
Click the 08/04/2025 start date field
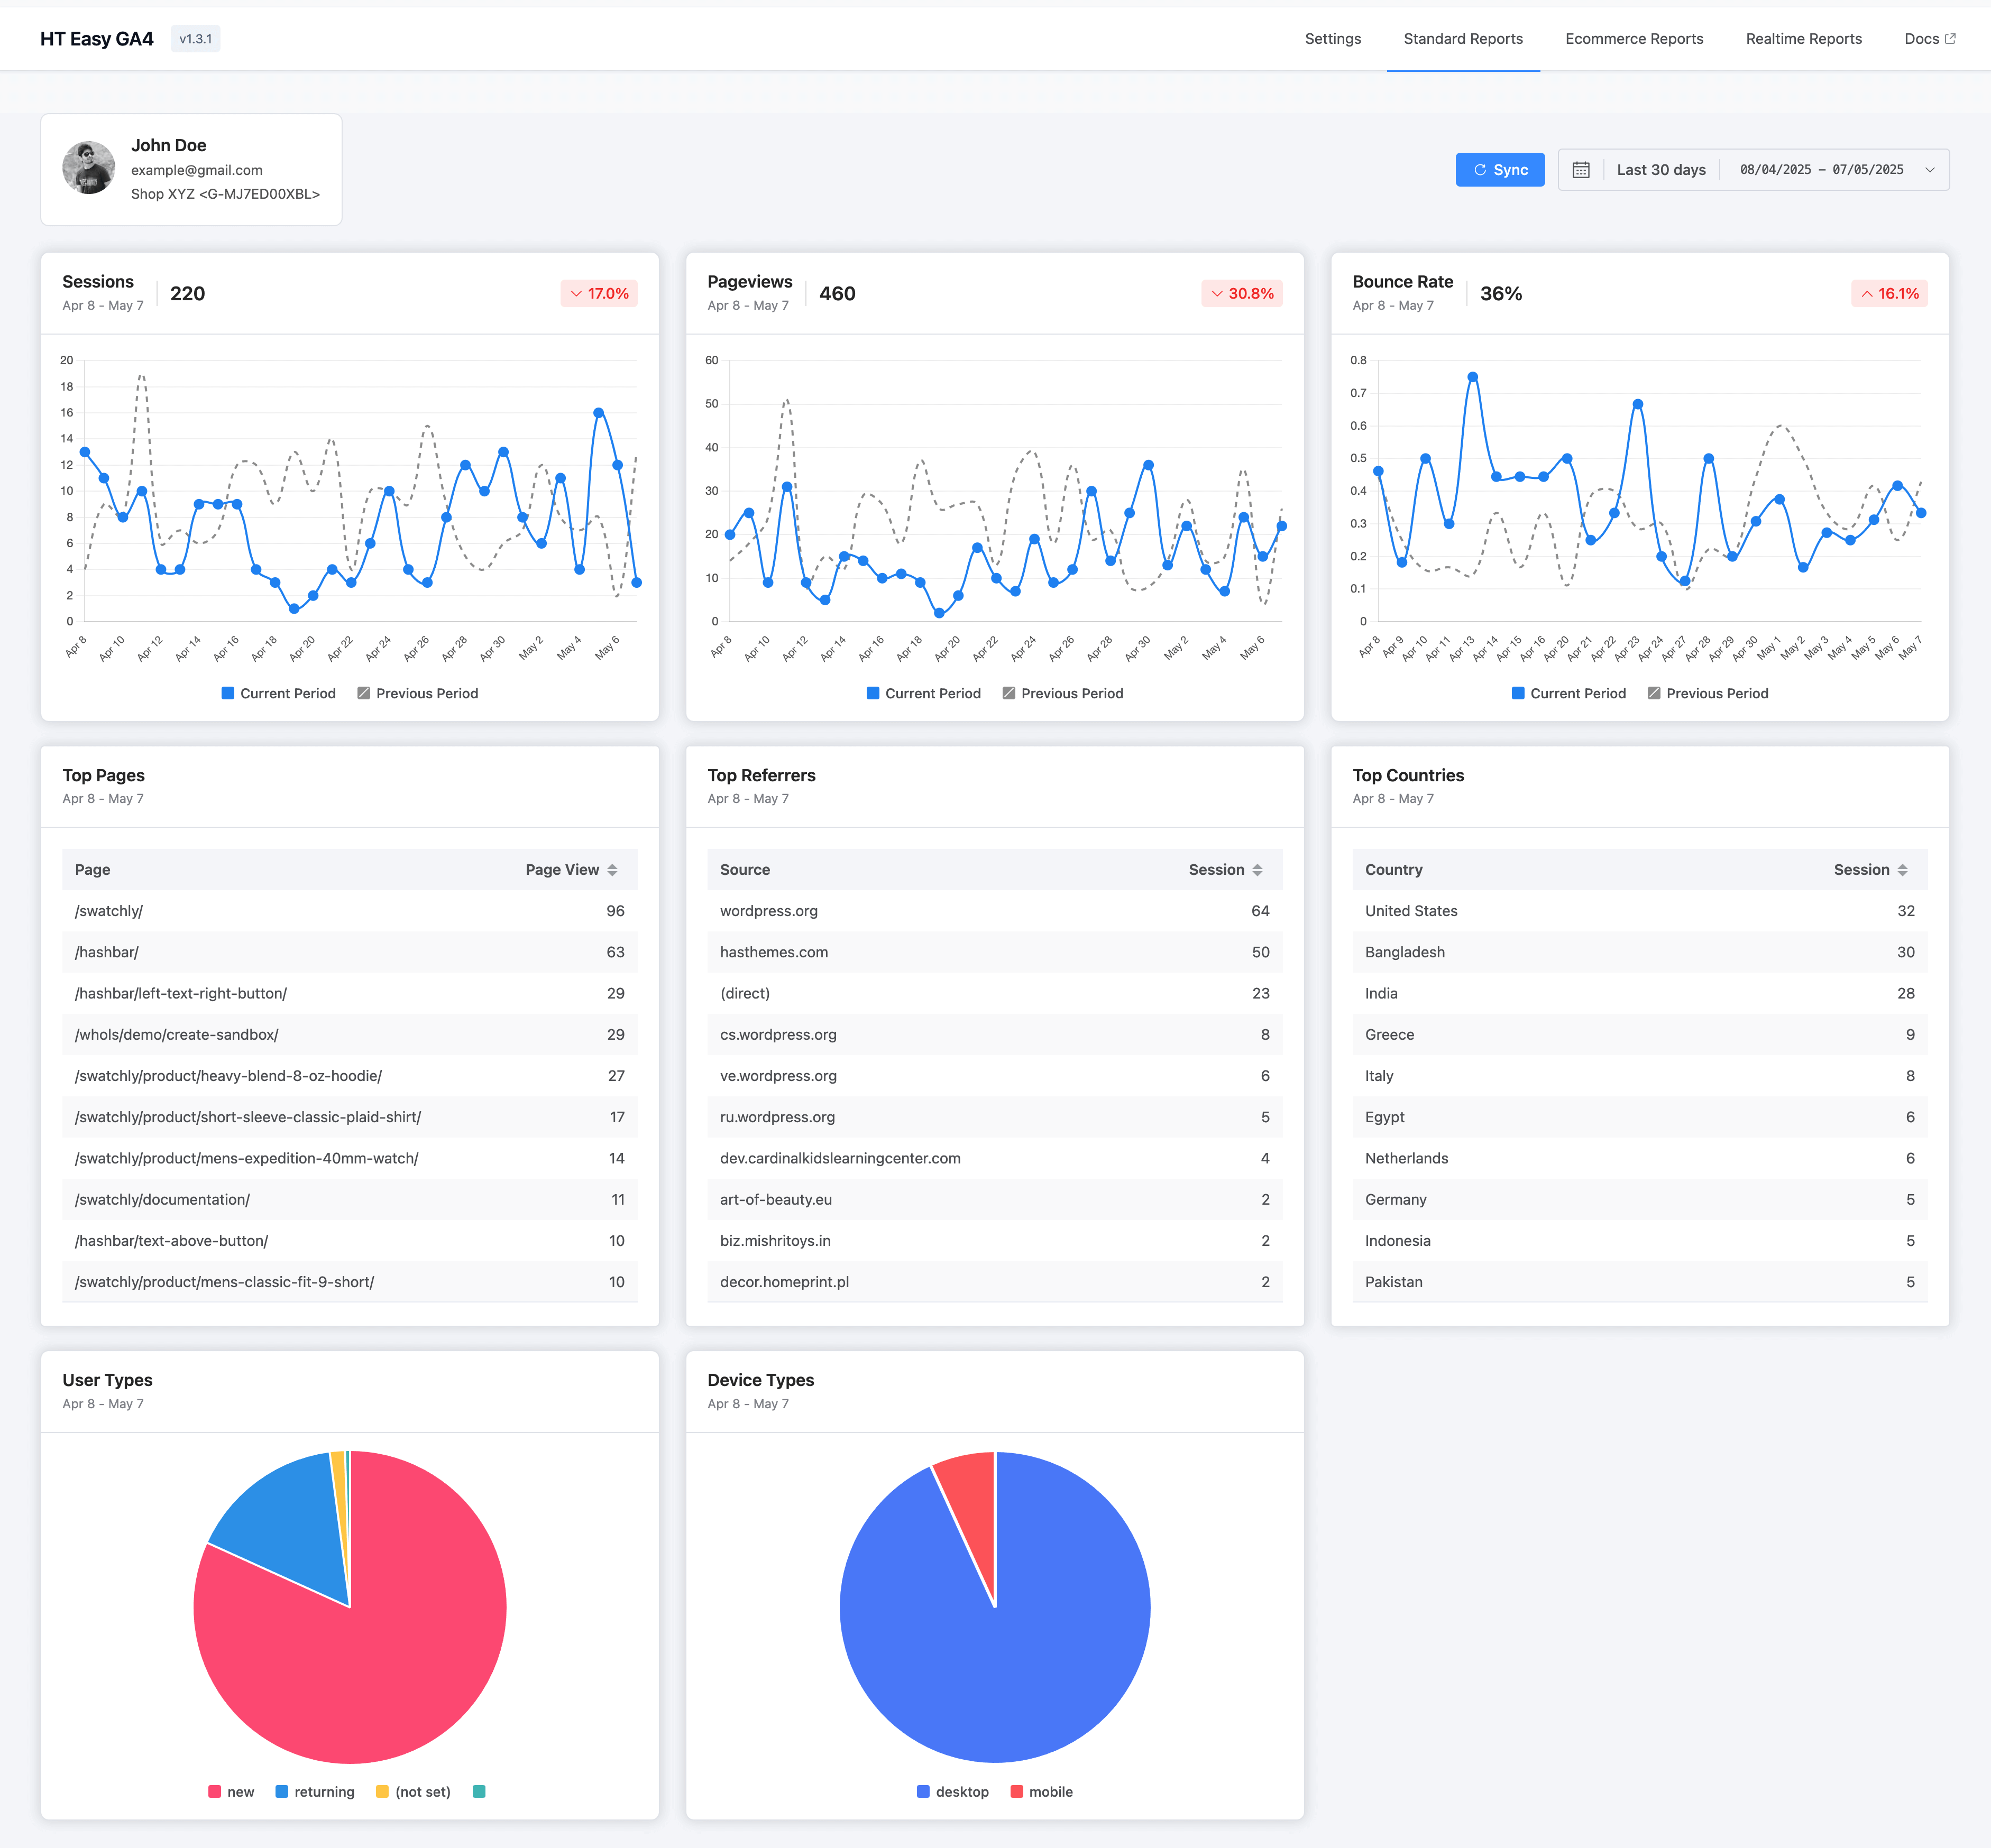pos(1775,170)
